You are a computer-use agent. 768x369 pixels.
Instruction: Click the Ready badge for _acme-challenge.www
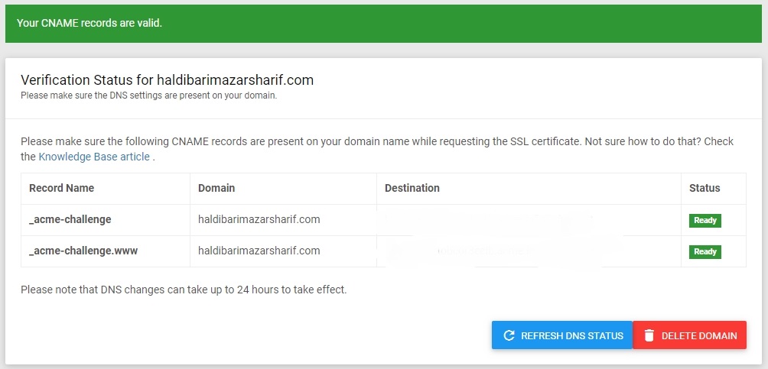pyautogui.click(x=705, y=251)
